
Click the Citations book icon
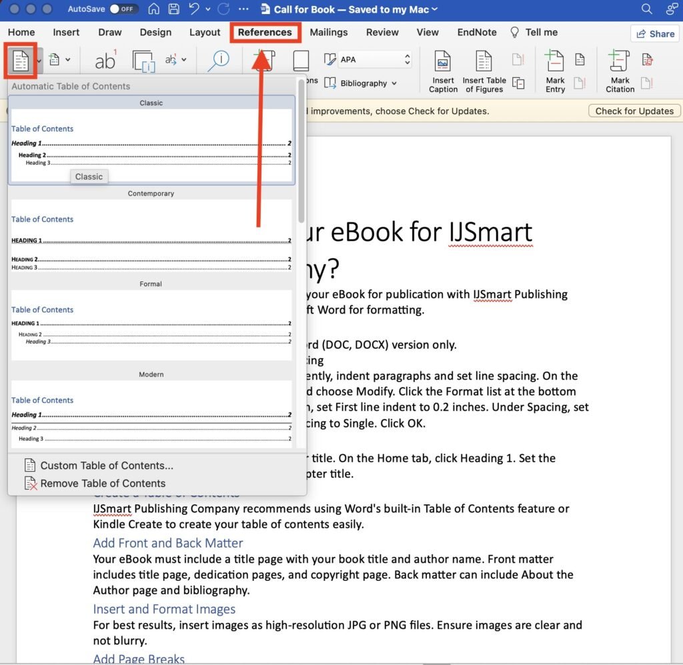(x=301, y=61)
